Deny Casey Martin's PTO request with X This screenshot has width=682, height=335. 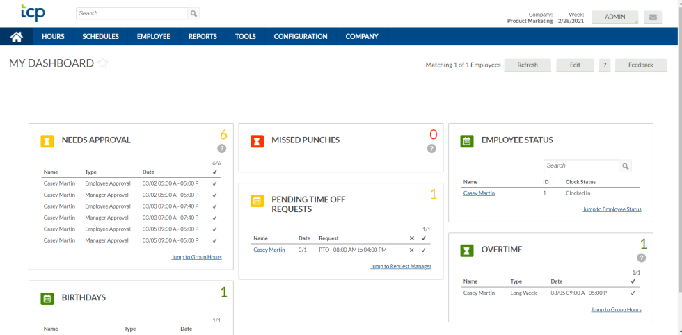click(412, 250)
